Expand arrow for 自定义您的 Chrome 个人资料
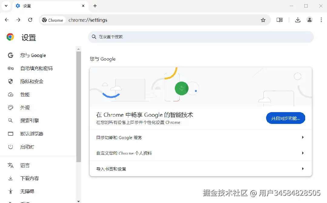 (303, 153)
